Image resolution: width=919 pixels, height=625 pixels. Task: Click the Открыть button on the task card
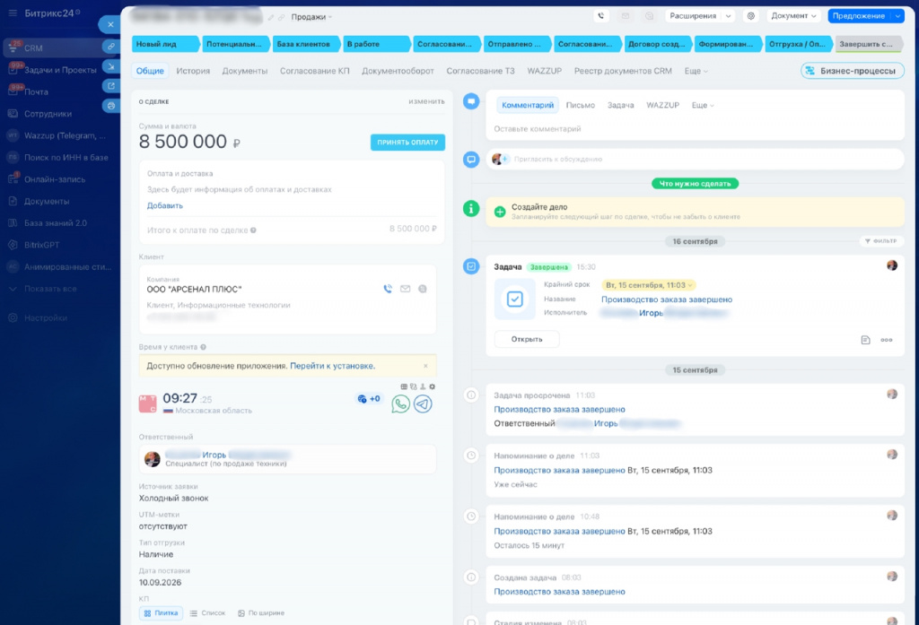[526, 339]
